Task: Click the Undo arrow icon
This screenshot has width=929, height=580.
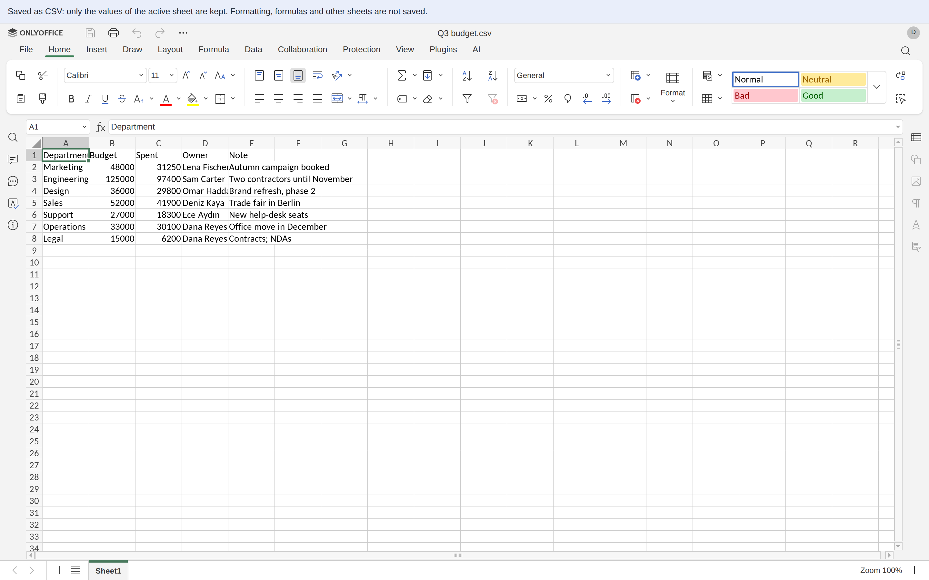Action: 137,33
